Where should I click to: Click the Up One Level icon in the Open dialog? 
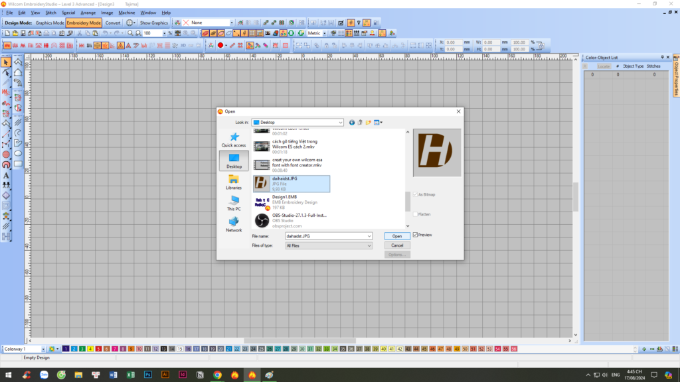(x=360, y=123)
